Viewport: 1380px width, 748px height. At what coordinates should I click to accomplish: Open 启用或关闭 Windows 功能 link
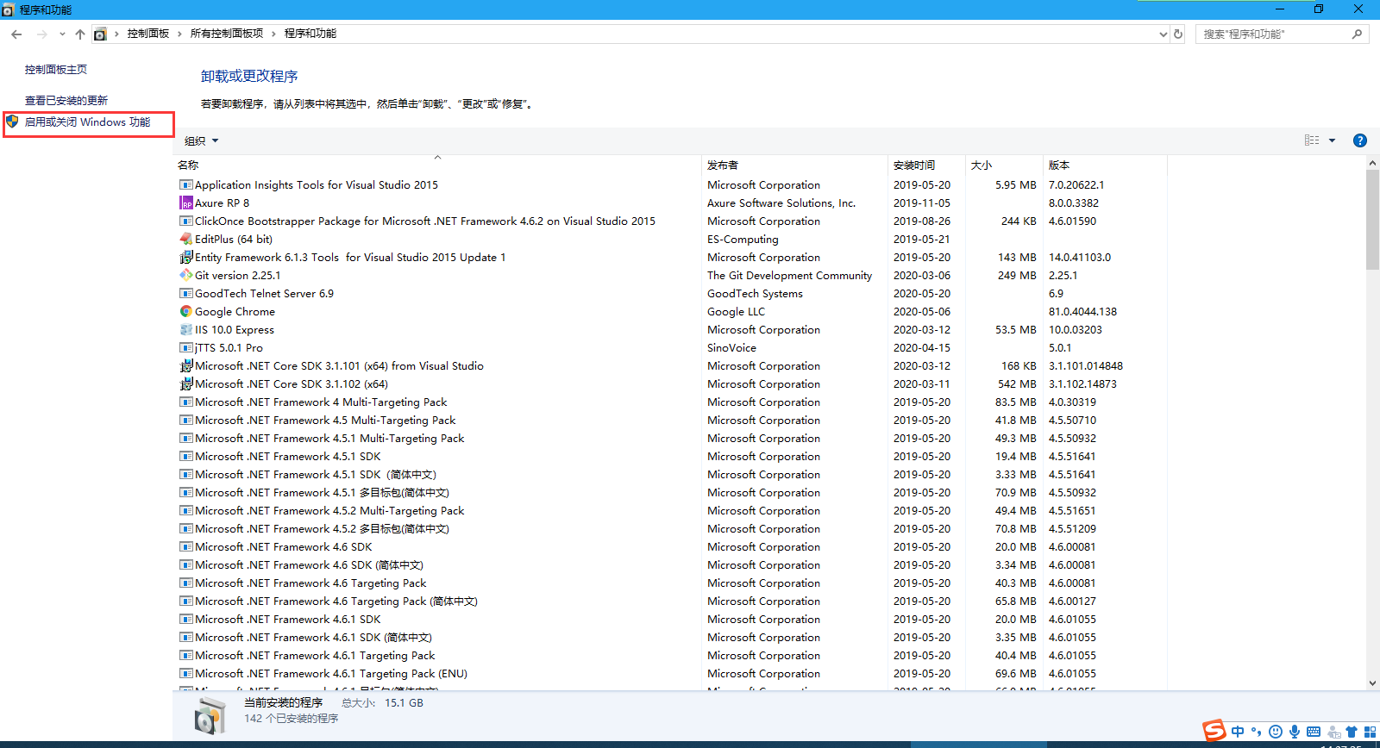point(87,122)
